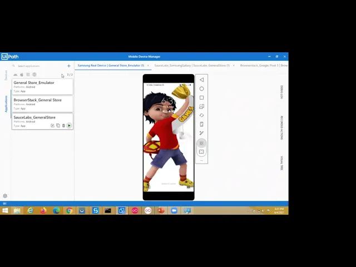
Task: Click the phone screenshot icon in device toolbar
Action: tap(201, 124)
